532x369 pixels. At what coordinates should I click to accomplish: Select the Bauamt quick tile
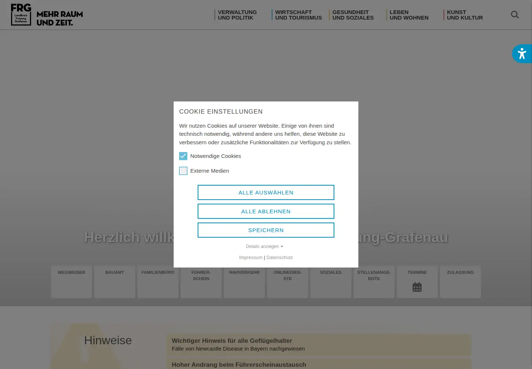115,282
